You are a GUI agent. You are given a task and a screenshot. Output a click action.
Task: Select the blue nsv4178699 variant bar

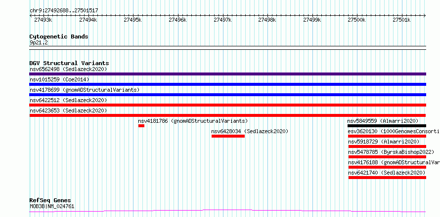pyautogui.click(x=228, y=95)
